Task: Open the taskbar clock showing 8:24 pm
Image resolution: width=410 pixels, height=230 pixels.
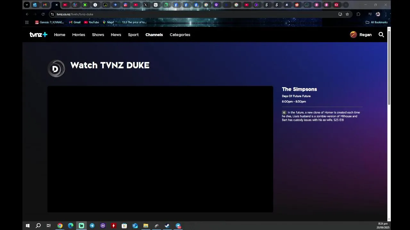Action: [x=383, y=226]
